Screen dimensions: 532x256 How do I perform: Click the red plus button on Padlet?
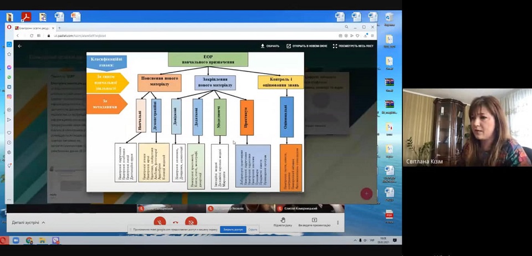(366, 193)
